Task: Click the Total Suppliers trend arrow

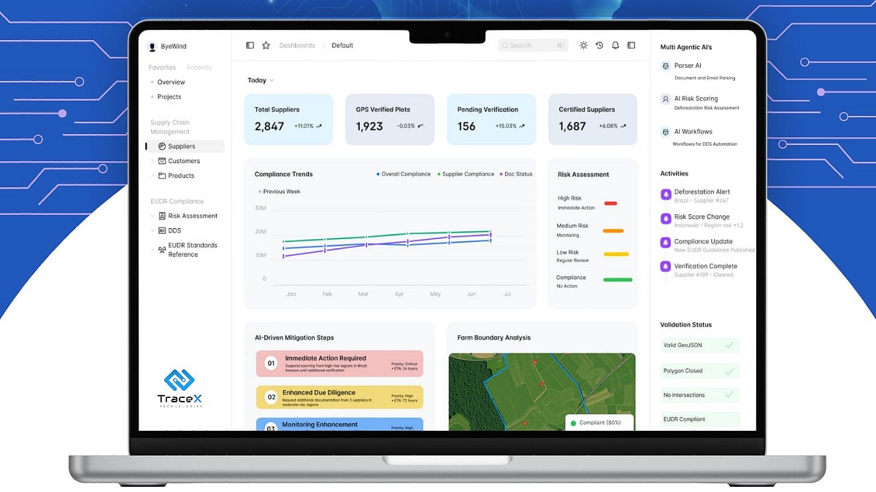Action: pos(319,126)
